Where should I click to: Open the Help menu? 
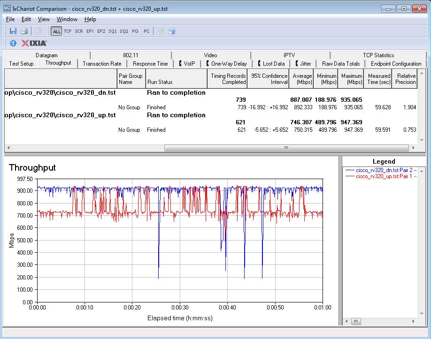click(90, 19)
